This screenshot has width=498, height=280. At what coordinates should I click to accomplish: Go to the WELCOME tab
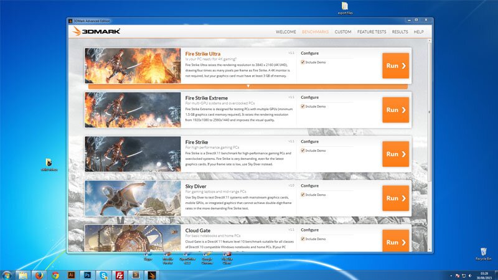click(x=286, y=32)
